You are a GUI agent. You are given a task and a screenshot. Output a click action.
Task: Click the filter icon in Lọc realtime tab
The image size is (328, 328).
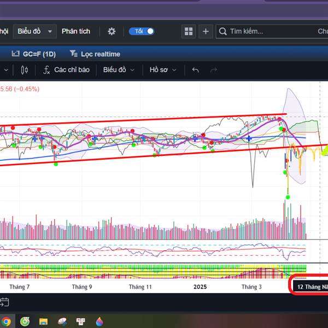pos(74,54)
